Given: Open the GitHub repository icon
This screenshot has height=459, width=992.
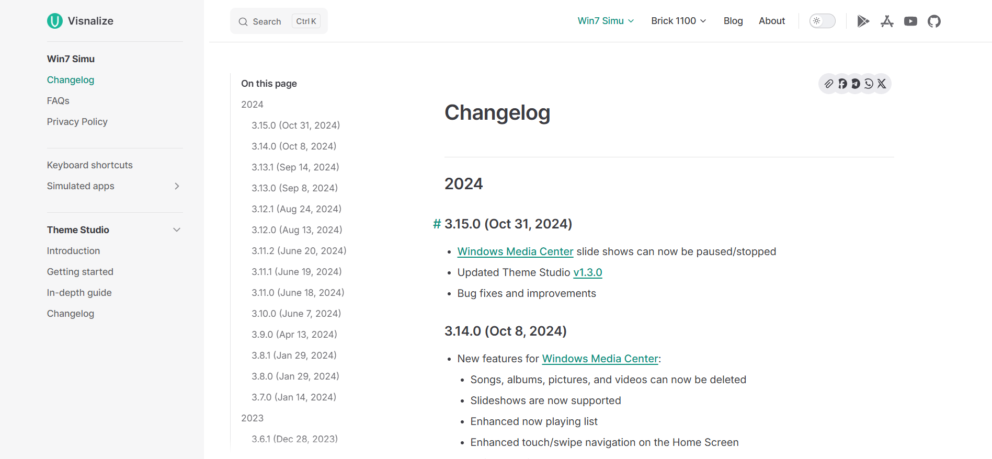Looking at the screenshot, I should (x=934, y=21).
